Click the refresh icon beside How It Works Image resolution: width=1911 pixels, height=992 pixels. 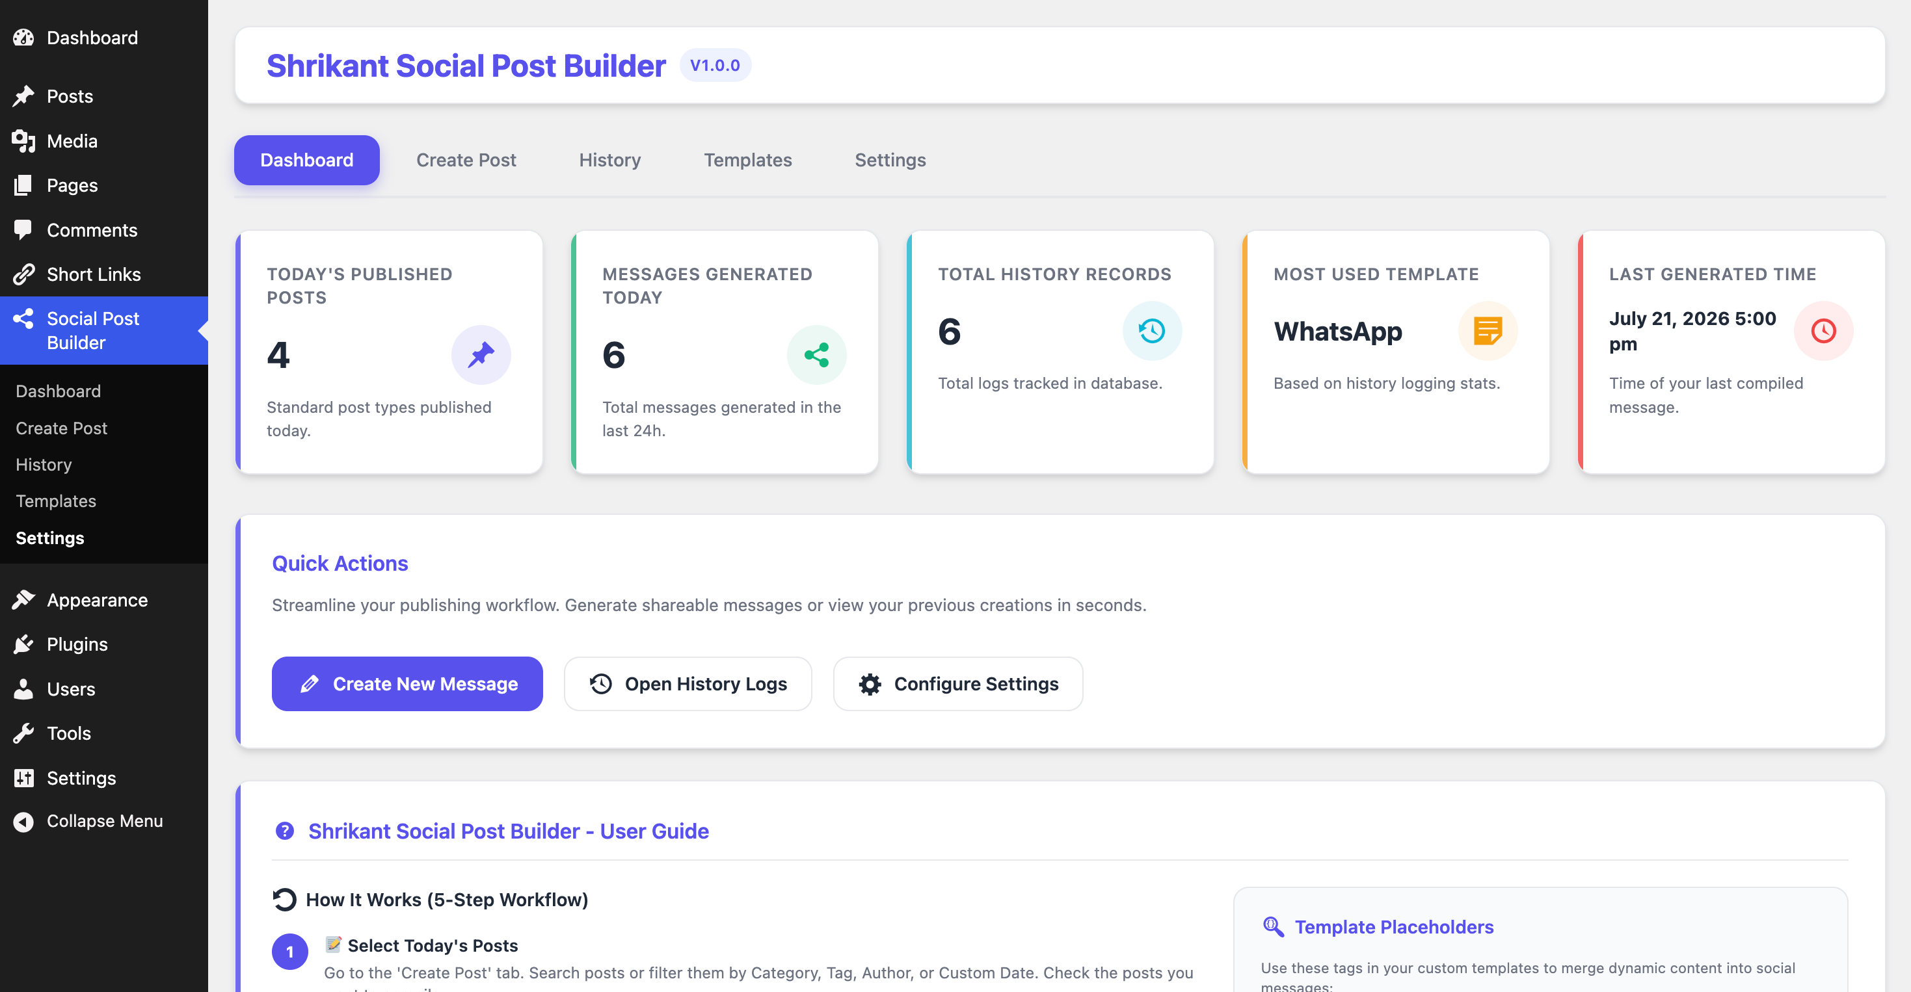(x=284, y=899)
